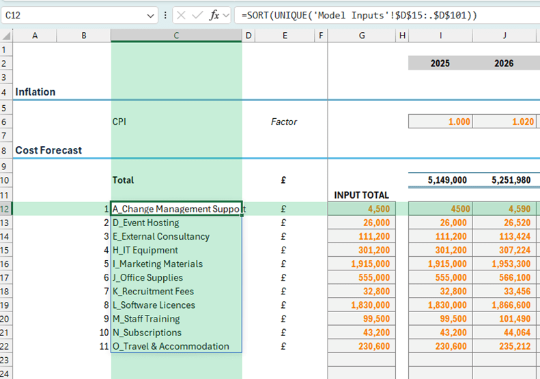This screenshot has width=540, height=379.
Task: Click the Inflation section heading cell
Action: click(x=35, y=92)
